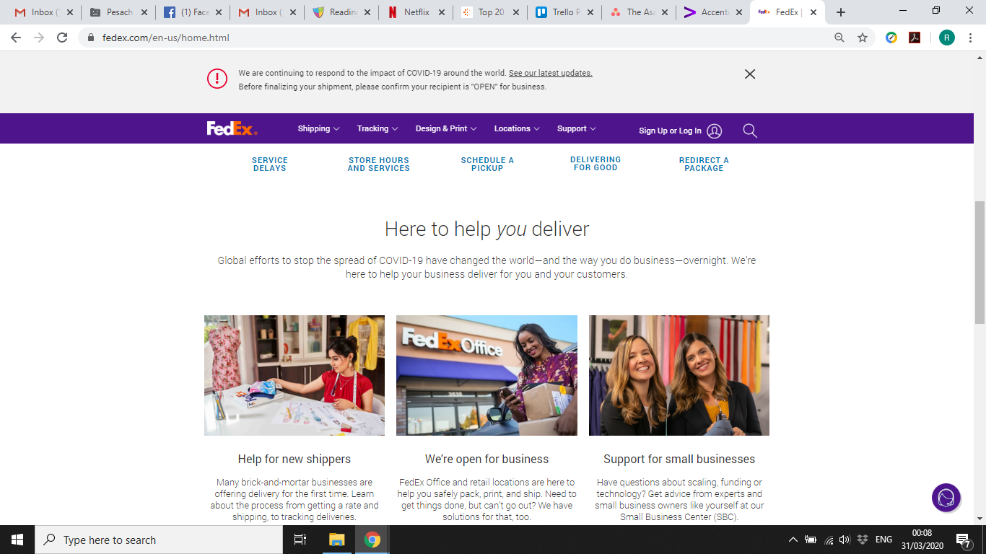Image resolution: width=986 pixels, height=554 pixels.
Task: Click the taskbar clock and date
Action: [922, 540]
